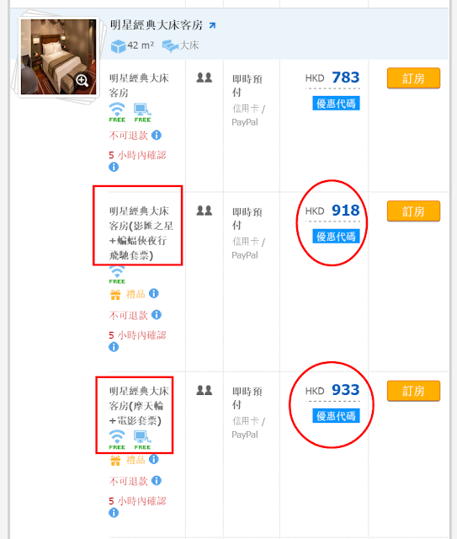Click free WiFi icon in first room option
Screen dimensions: 457x539
pos(117,112)
